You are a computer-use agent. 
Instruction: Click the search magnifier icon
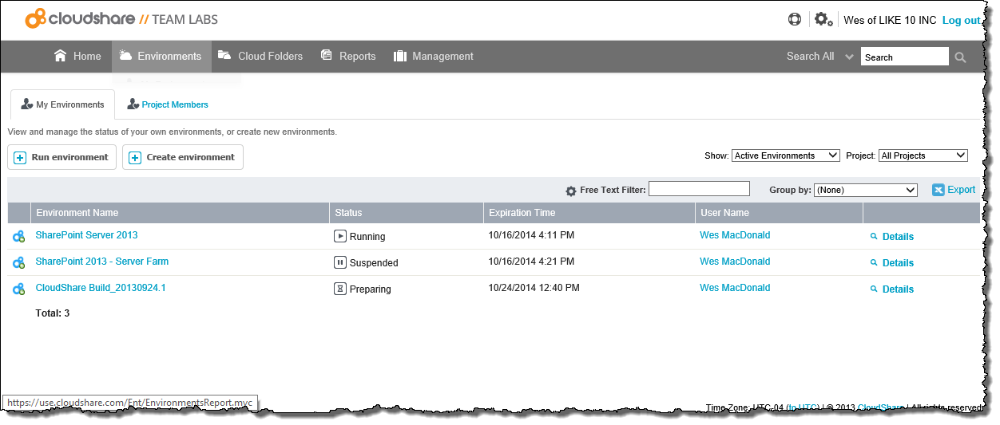coord(960,57)
